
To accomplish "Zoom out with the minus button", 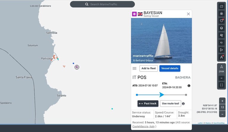I will point(222,114).
